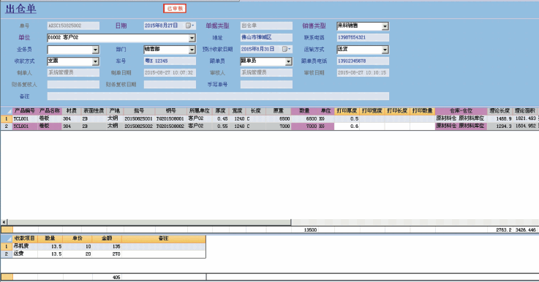Click the empty 财务复核人 field
539x282 pixels.
[x=73, y=85]
